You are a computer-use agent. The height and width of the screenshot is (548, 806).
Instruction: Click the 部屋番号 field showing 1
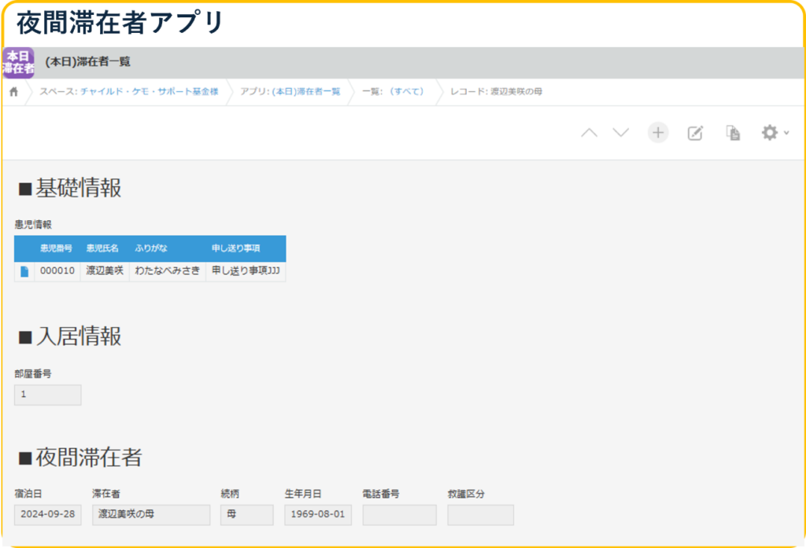48,395
